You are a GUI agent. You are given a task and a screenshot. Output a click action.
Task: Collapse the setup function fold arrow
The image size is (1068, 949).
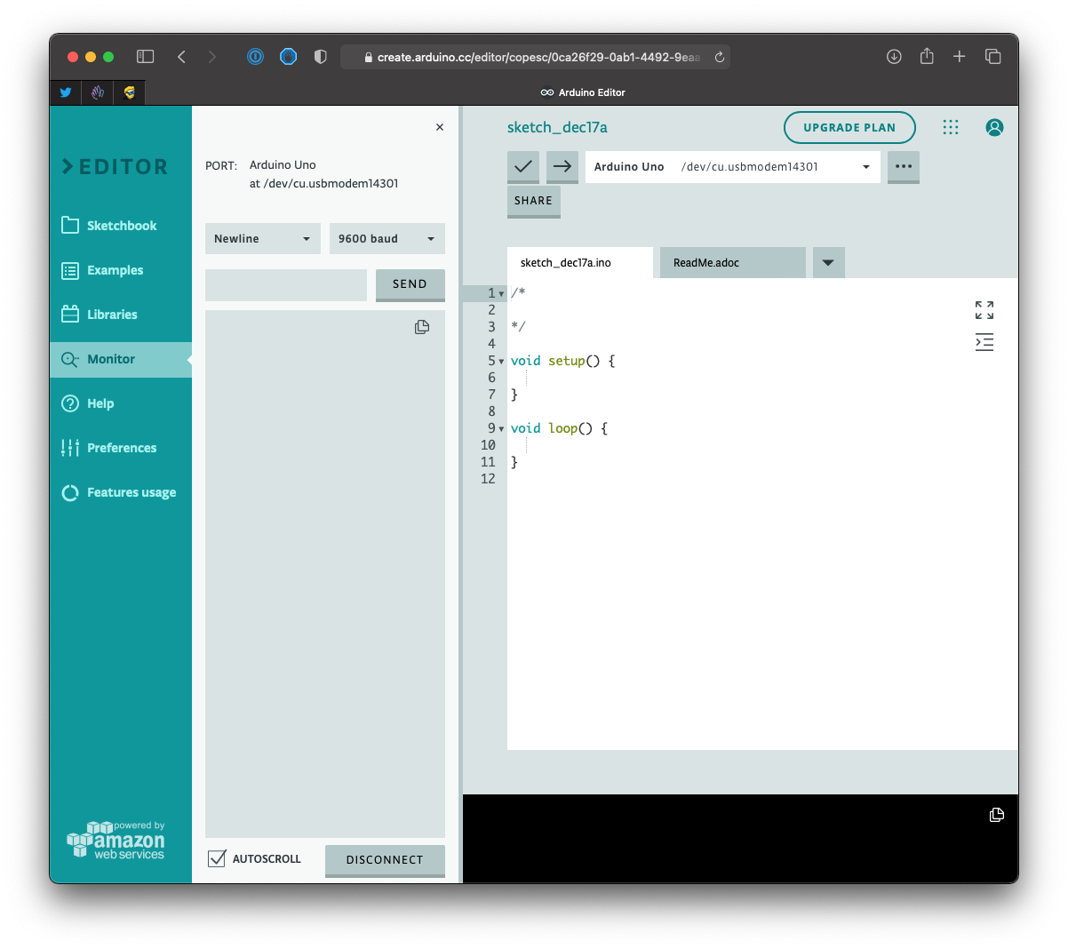501,362
